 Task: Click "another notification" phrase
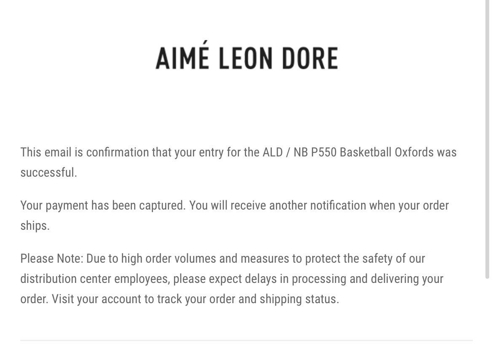pyautogui.click(x=318, y=205)
